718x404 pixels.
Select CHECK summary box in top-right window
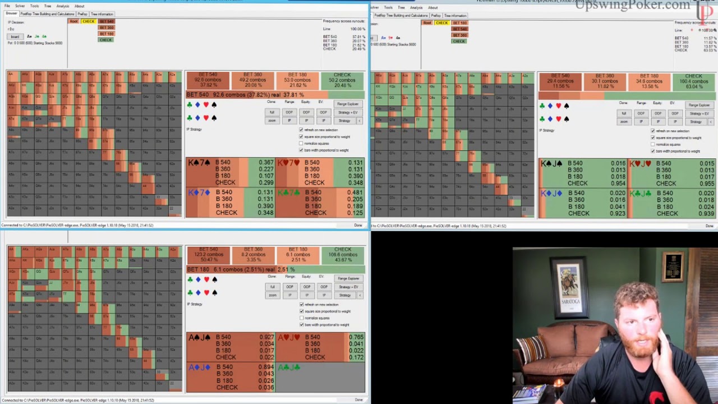coord(694,81)
